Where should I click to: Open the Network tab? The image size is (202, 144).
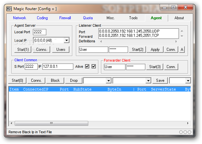coord(20,18)
